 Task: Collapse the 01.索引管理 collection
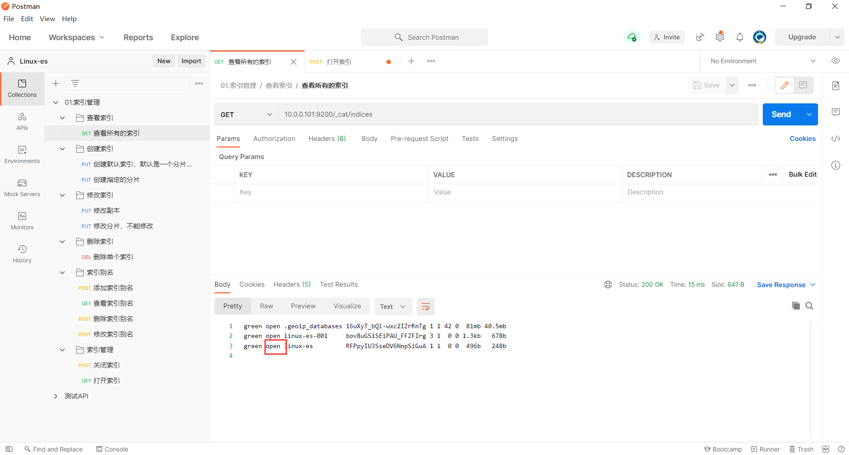[56, 102]
